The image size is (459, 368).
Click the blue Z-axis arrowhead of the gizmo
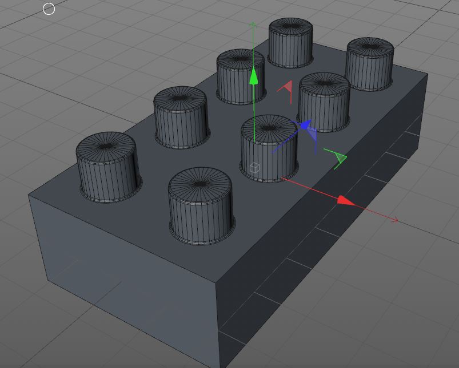[x=305, y=125]
